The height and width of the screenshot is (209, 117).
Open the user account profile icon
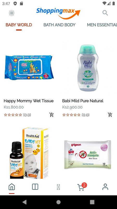click(x=105, y=187)
